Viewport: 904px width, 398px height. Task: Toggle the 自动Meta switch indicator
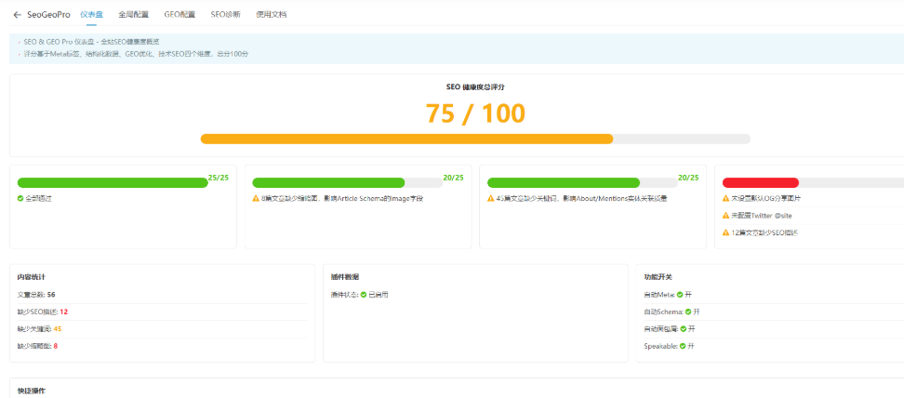[680, 295]
